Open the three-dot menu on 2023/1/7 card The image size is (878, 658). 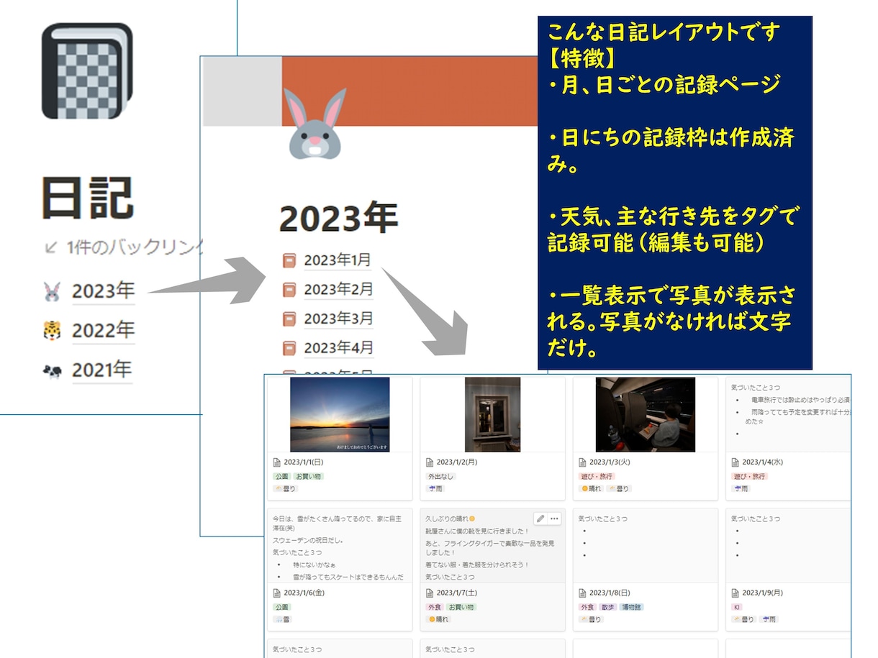tap(554, 518)
